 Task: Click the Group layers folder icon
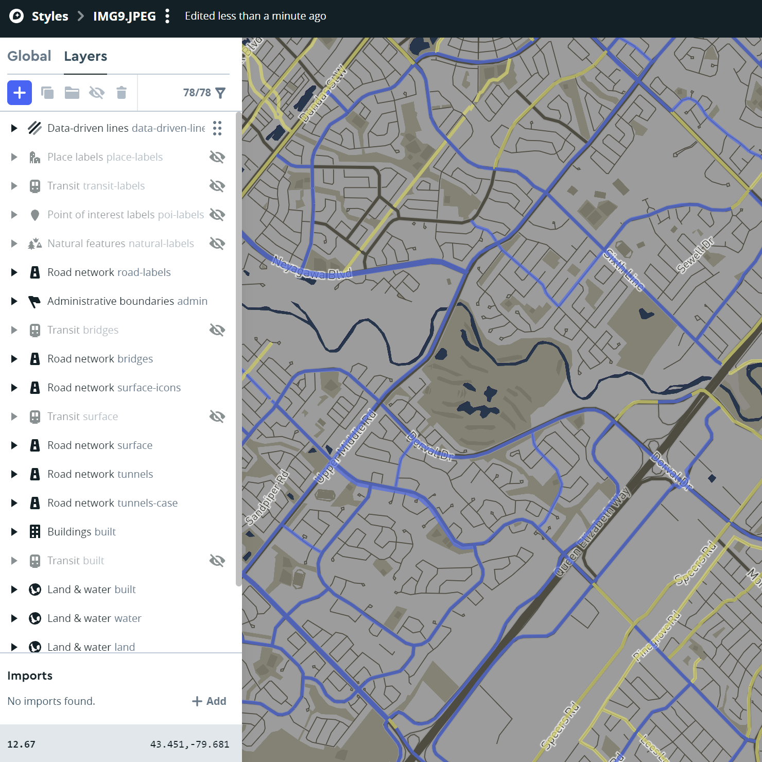(72, 93)
